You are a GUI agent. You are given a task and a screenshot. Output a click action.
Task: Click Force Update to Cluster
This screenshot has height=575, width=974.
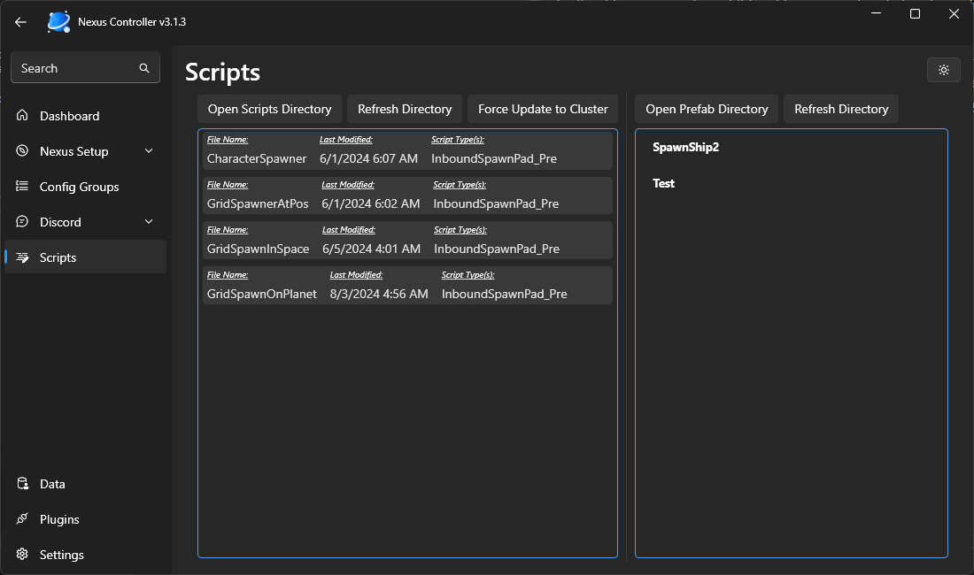click(x=543, y=109)
